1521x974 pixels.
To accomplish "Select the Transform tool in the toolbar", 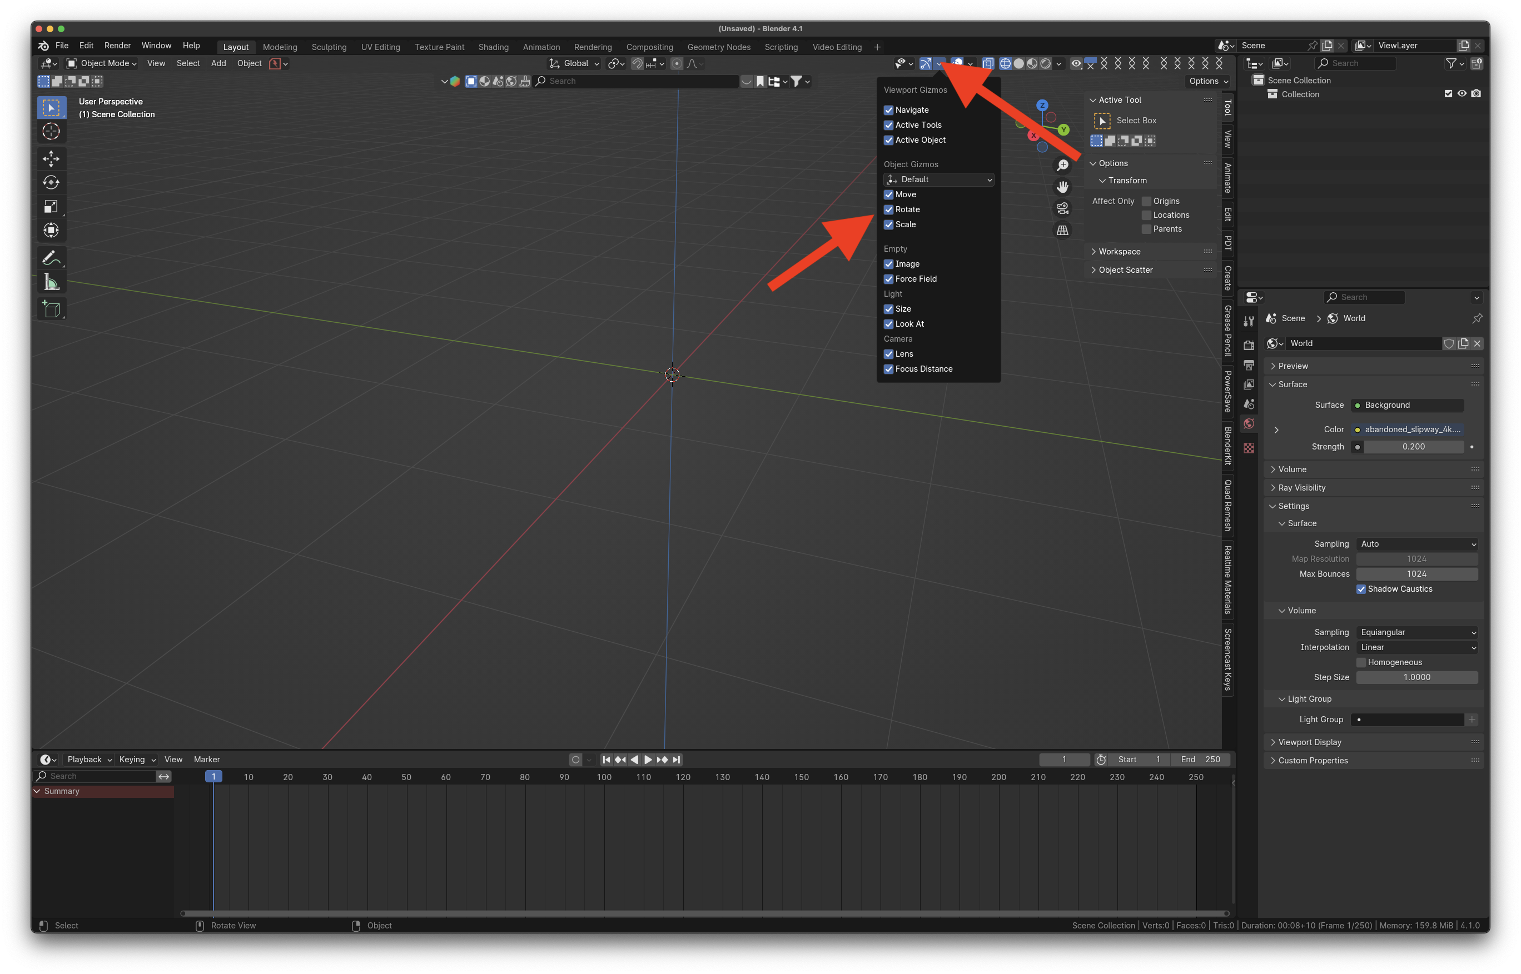I will (51, 230).
